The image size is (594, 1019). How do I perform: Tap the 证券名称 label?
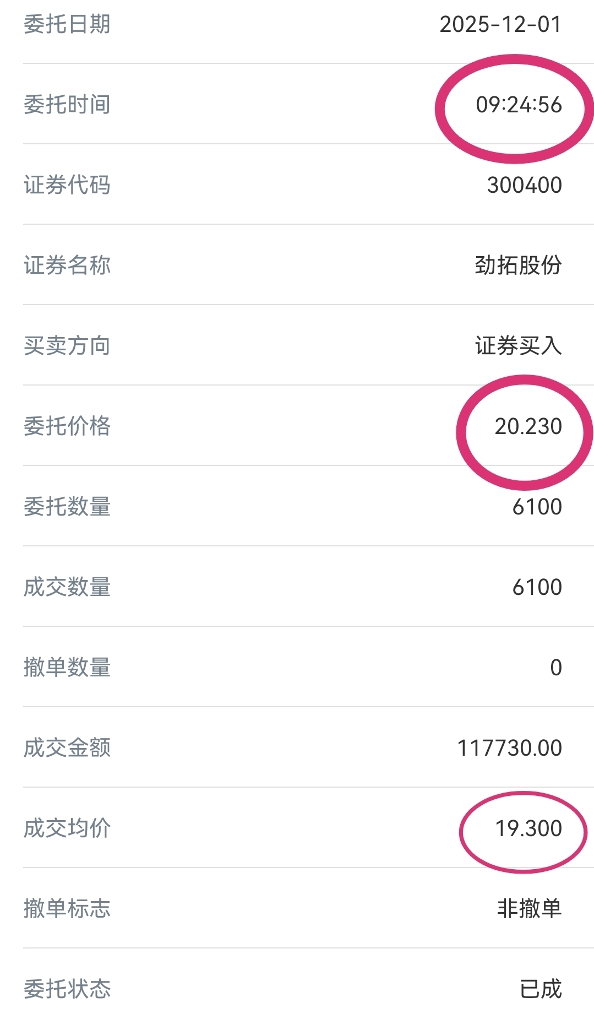click(x=67, y=265)
